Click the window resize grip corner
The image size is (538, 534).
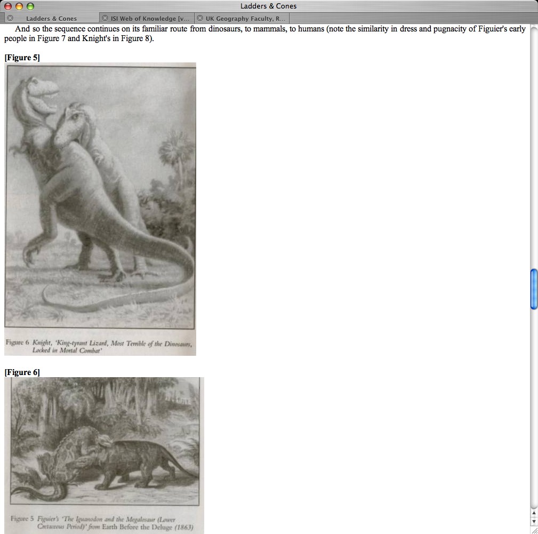click(534, 531)
